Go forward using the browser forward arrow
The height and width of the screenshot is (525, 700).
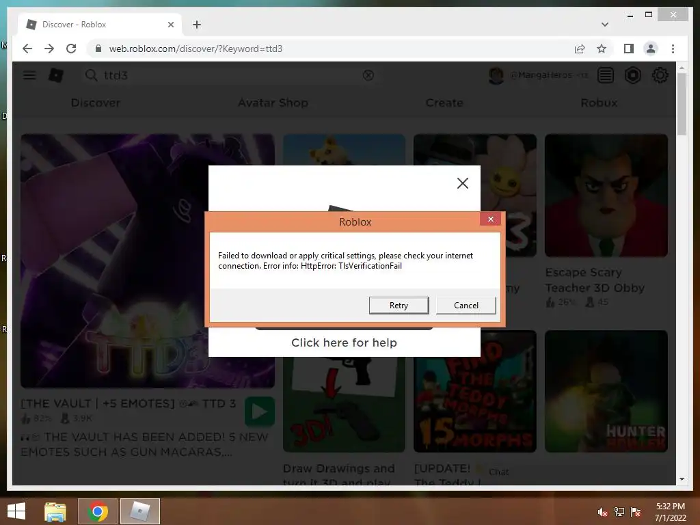pyautogui.click(x=49, y=49)
